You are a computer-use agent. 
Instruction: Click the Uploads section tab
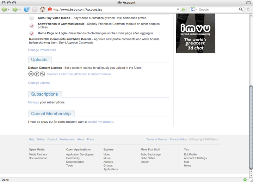point(40,60)
